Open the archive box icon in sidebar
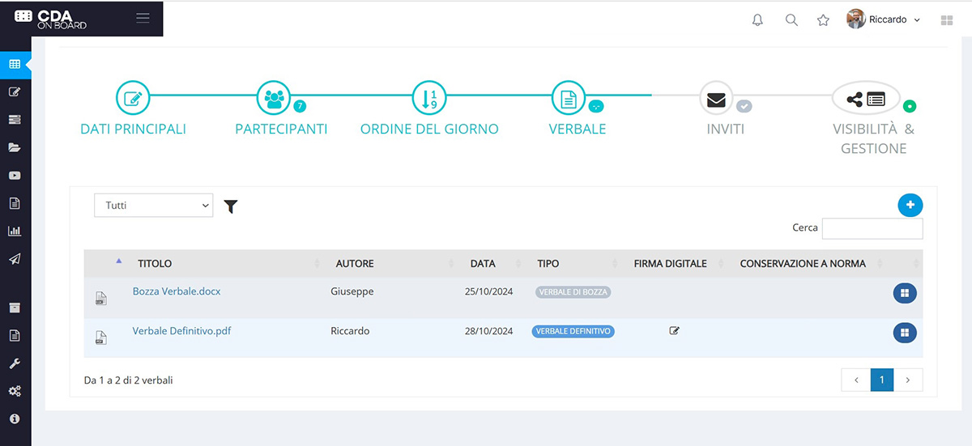972x446 pixels. tap(15, 308)
